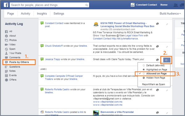Image resolution: width=185 pixels, height=116 pixels.
Task: Select Posts by Others filter
Action: click(x=19, y=62)
